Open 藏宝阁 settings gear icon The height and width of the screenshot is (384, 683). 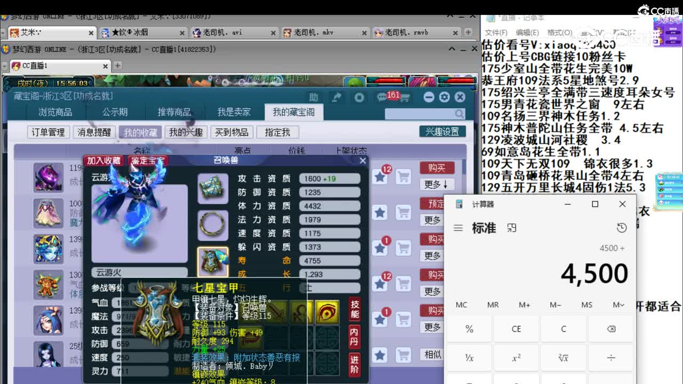[x=444, y=97]
